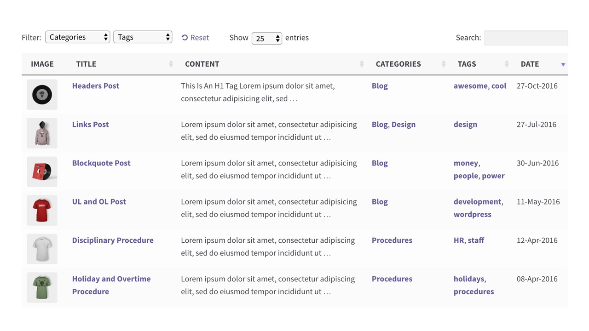Sort by Title column arrows
This screenshot has width=589, height=331.
point(171,64)
